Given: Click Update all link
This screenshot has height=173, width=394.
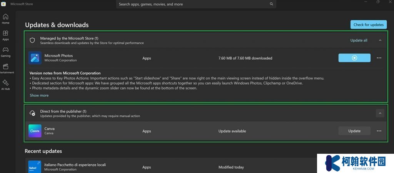Looking at the screenshot, I should point(359,40).
